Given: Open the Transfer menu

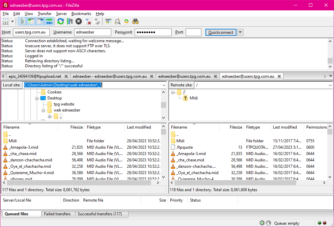Looking at the screenshot, I should 44,14.
